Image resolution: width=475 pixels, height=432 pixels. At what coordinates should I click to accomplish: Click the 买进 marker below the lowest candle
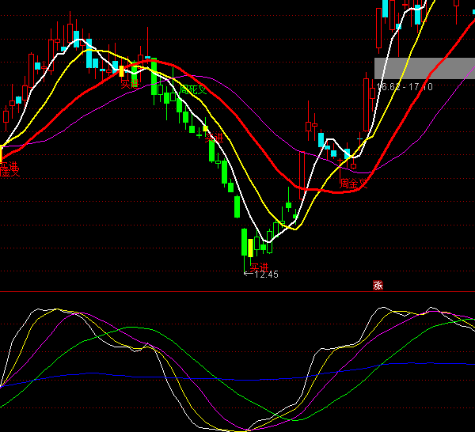pyautogui.click(x=259, y=267)
